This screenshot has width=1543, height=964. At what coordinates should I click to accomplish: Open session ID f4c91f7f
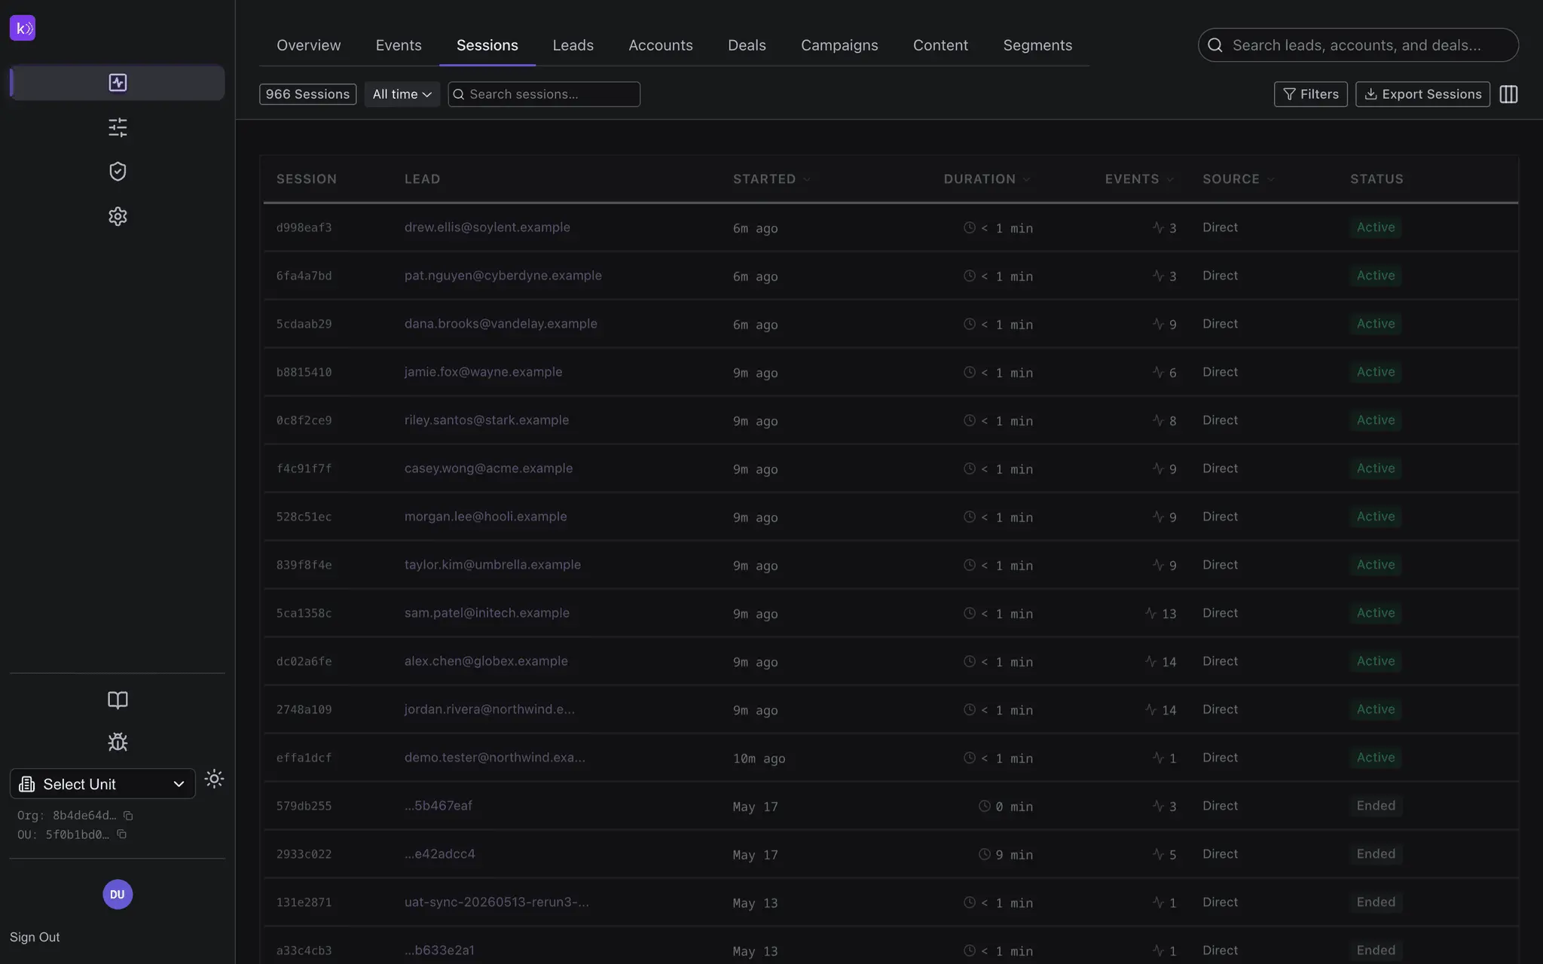304,468
